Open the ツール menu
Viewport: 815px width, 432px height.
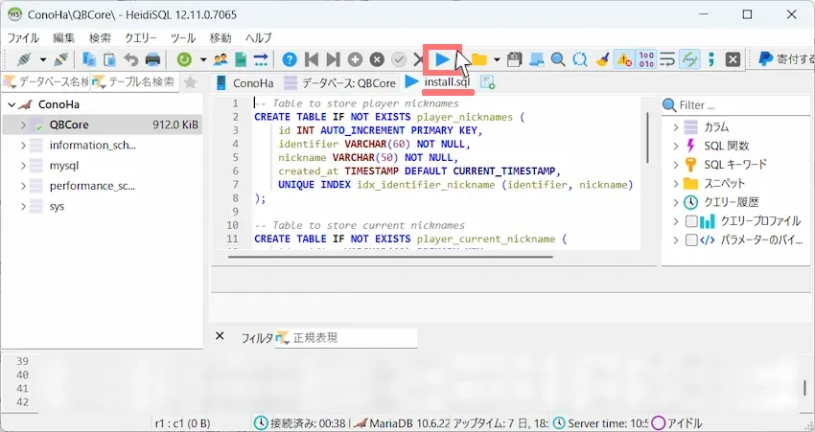[183, 38]
